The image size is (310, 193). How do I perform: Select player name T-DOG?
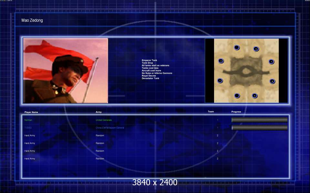point(28,128)
